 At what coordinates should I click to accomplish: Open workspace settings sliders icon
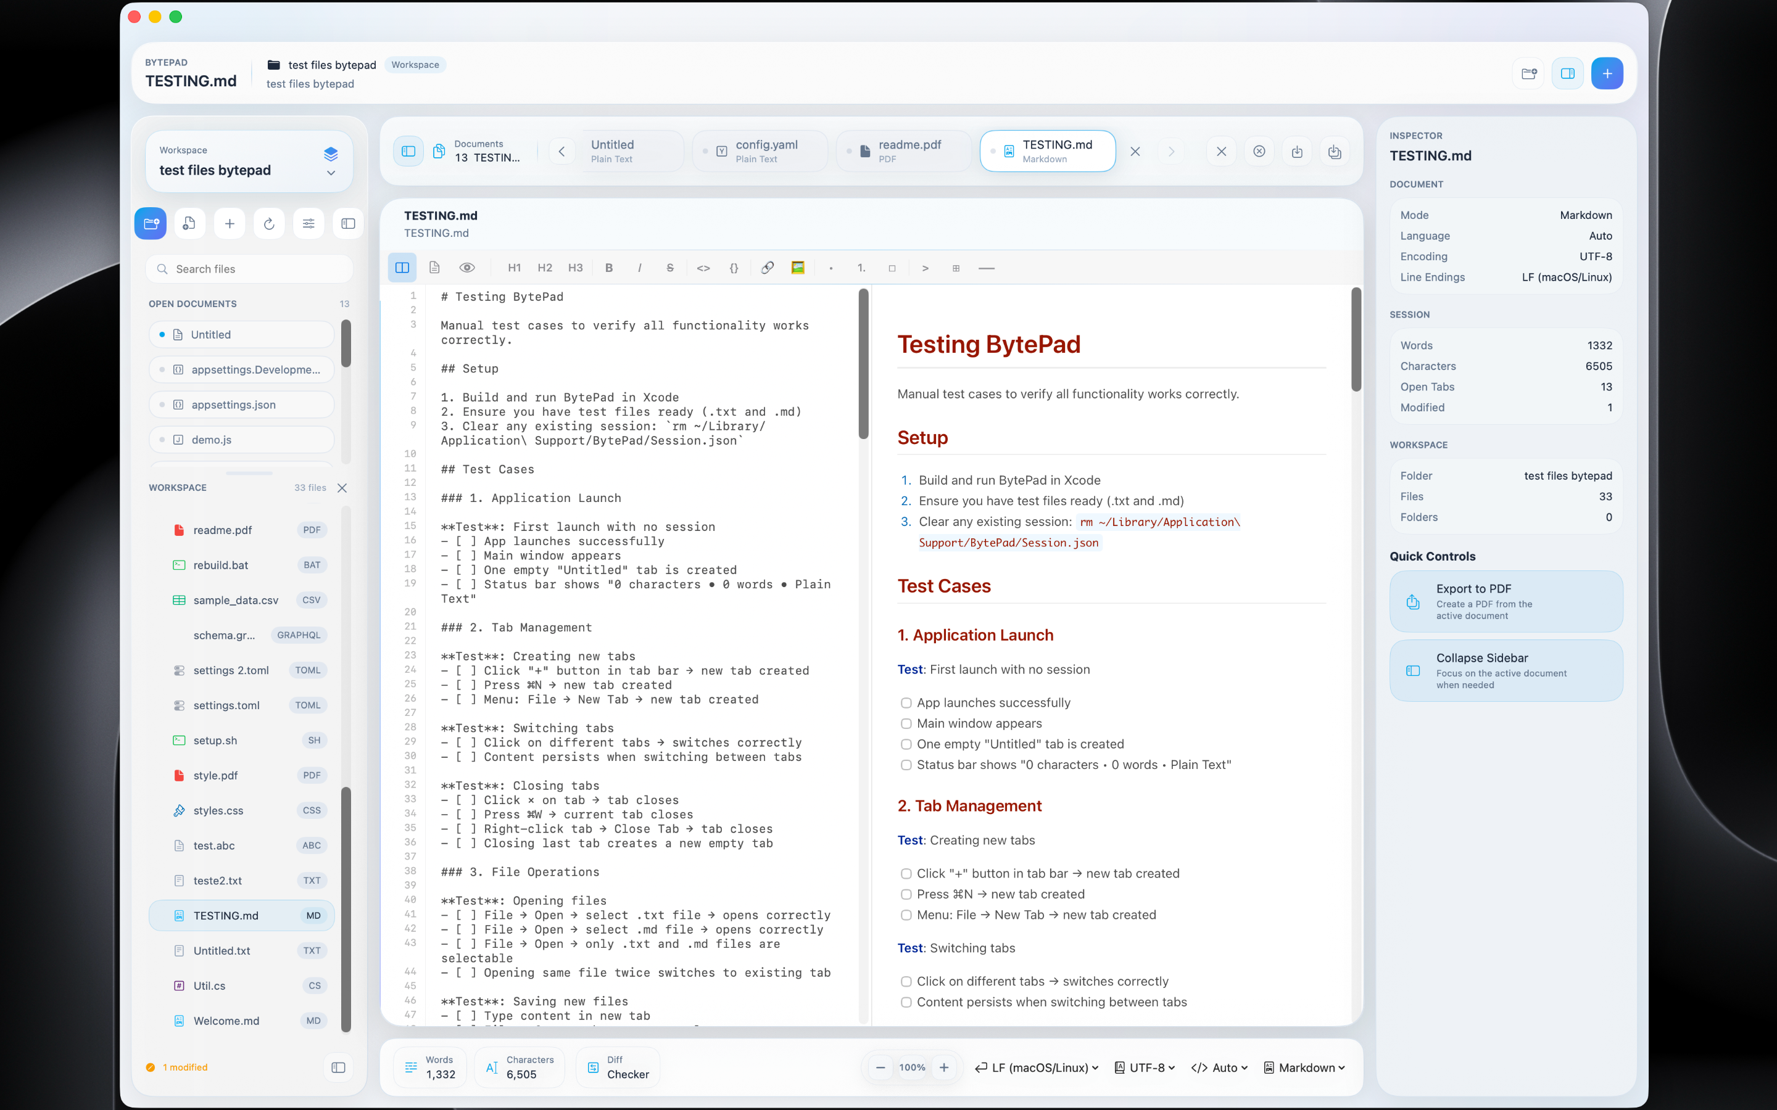(309, 223)
